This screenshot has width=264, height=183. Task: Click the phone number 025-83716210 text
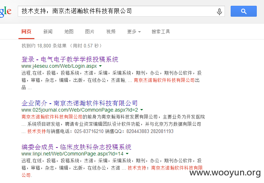click(89, 131)
